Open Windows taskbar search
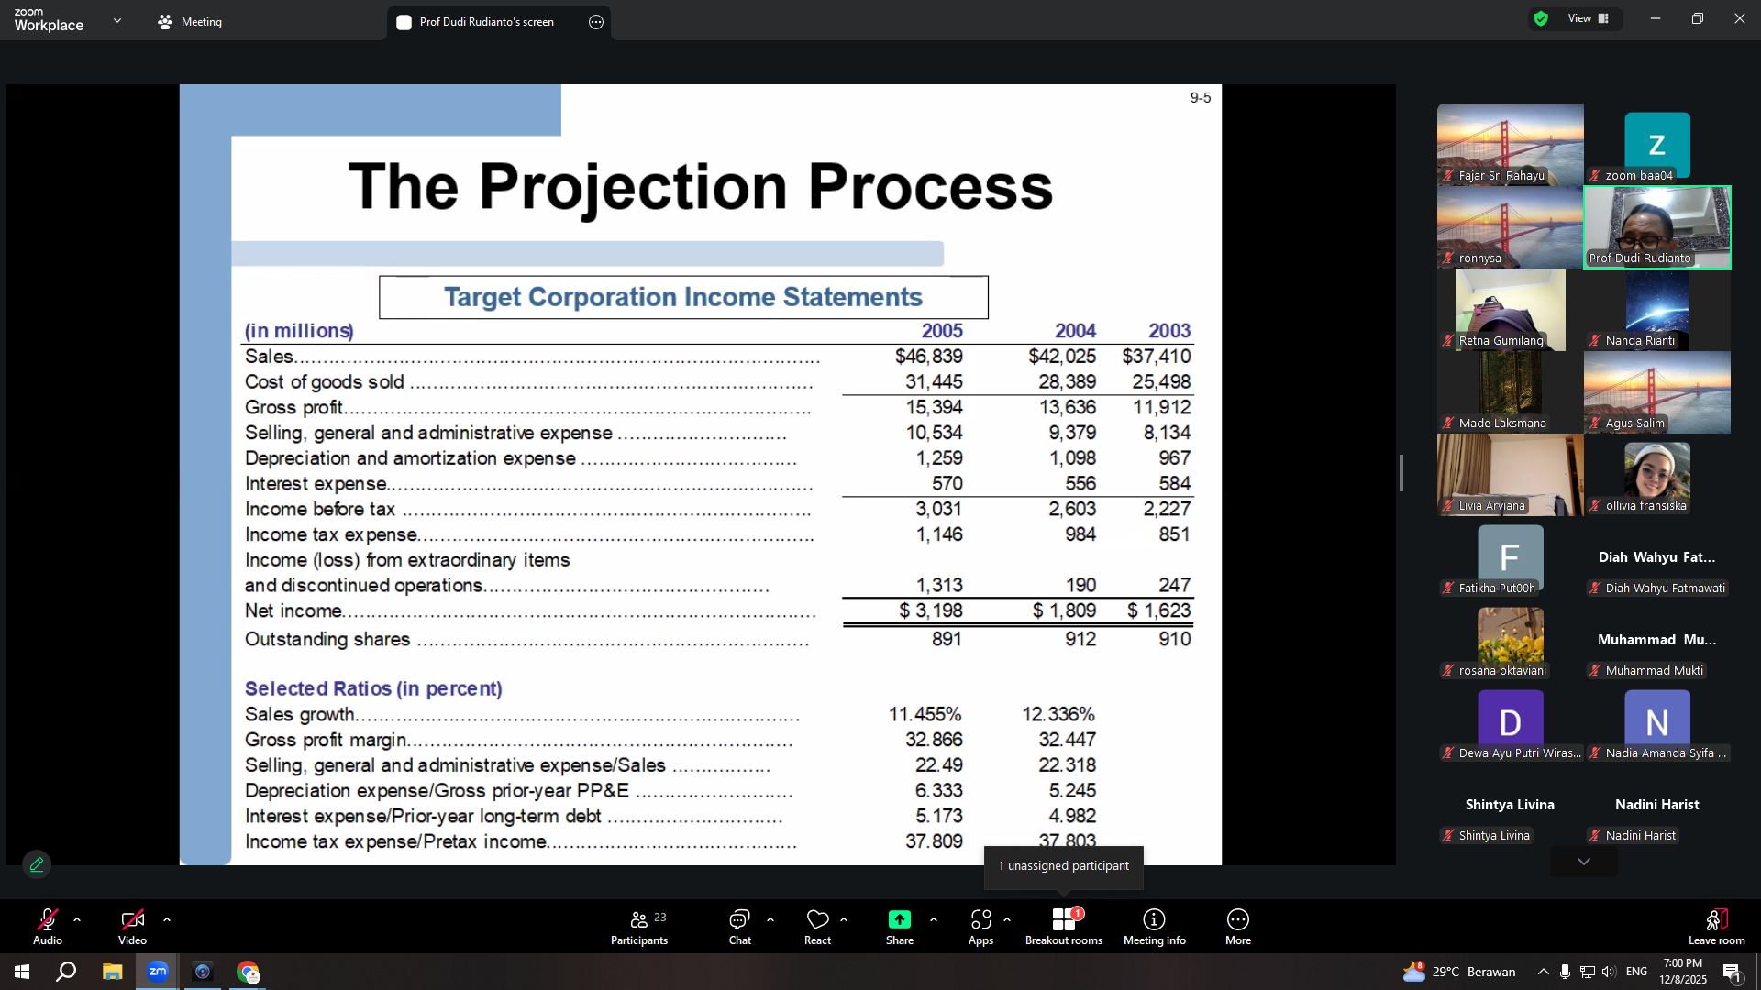Viewport: 1761px width, 990px height. pos(66,972)
